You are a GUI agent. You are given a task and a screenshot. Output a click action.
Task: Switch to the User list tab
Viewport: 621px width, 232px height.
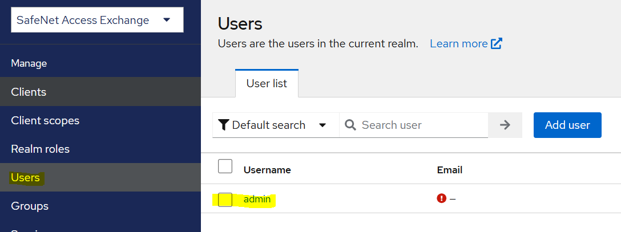[267, 84]
